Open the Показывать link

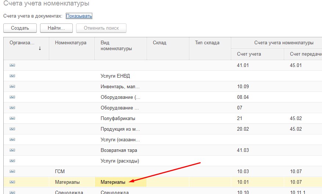[x=79, y=16]
